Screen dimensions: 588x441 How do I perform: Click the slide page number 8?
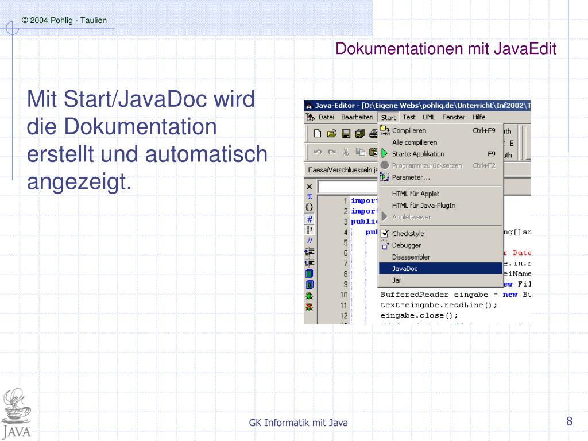pos(569,421)
